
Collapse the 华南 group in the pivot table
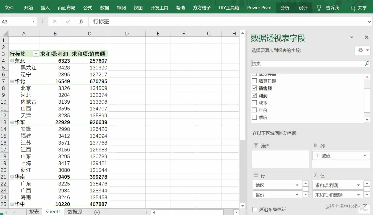[x=12, y=177]
